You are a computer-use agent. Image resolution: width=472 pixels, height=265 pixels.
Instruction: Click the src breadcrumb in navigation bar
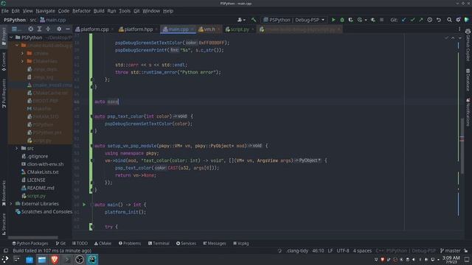(32, 20)
